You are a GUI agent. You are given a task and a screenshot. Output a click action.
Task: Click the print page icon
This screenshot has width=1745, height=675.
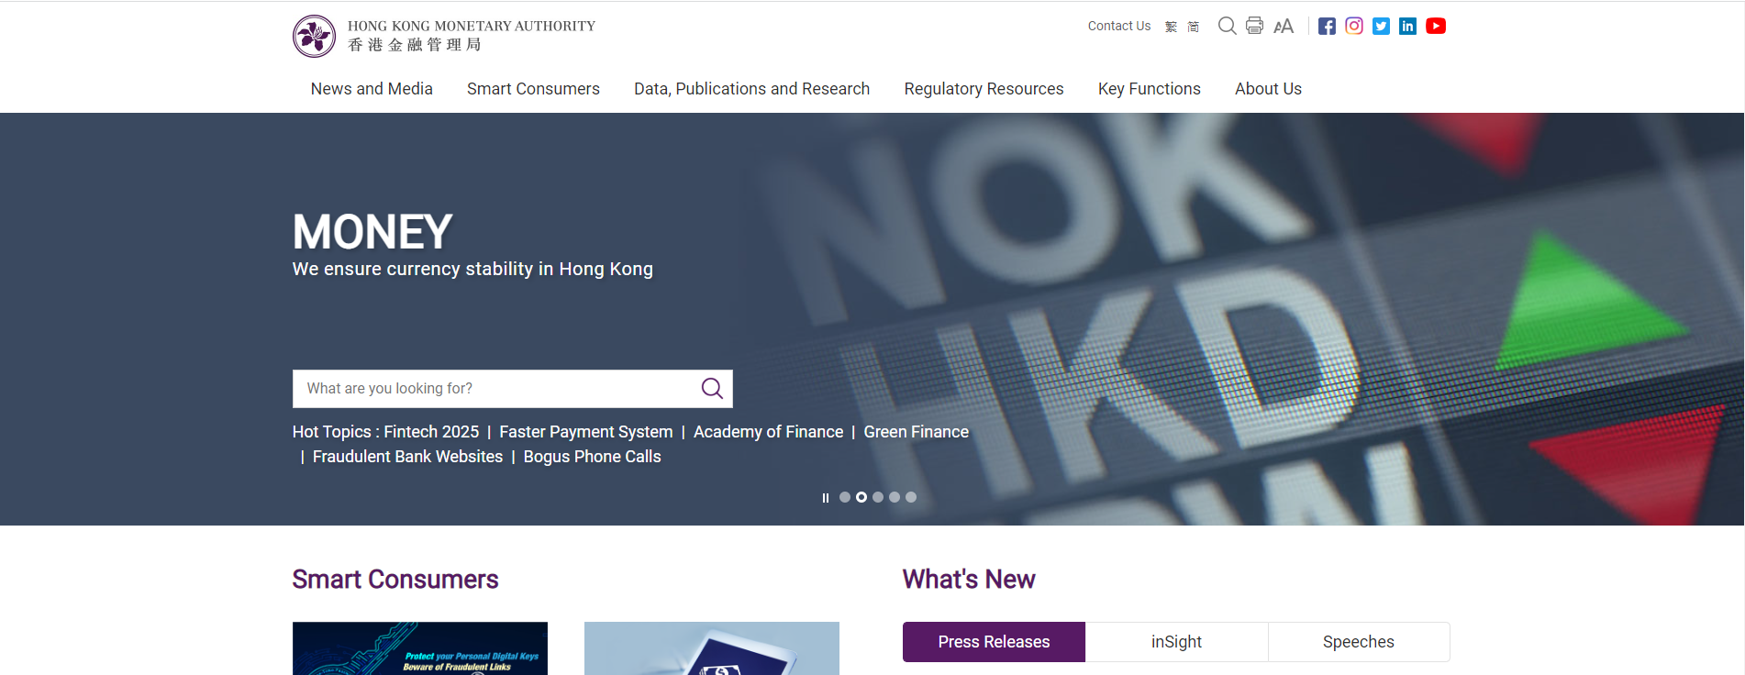point(1254,26)
